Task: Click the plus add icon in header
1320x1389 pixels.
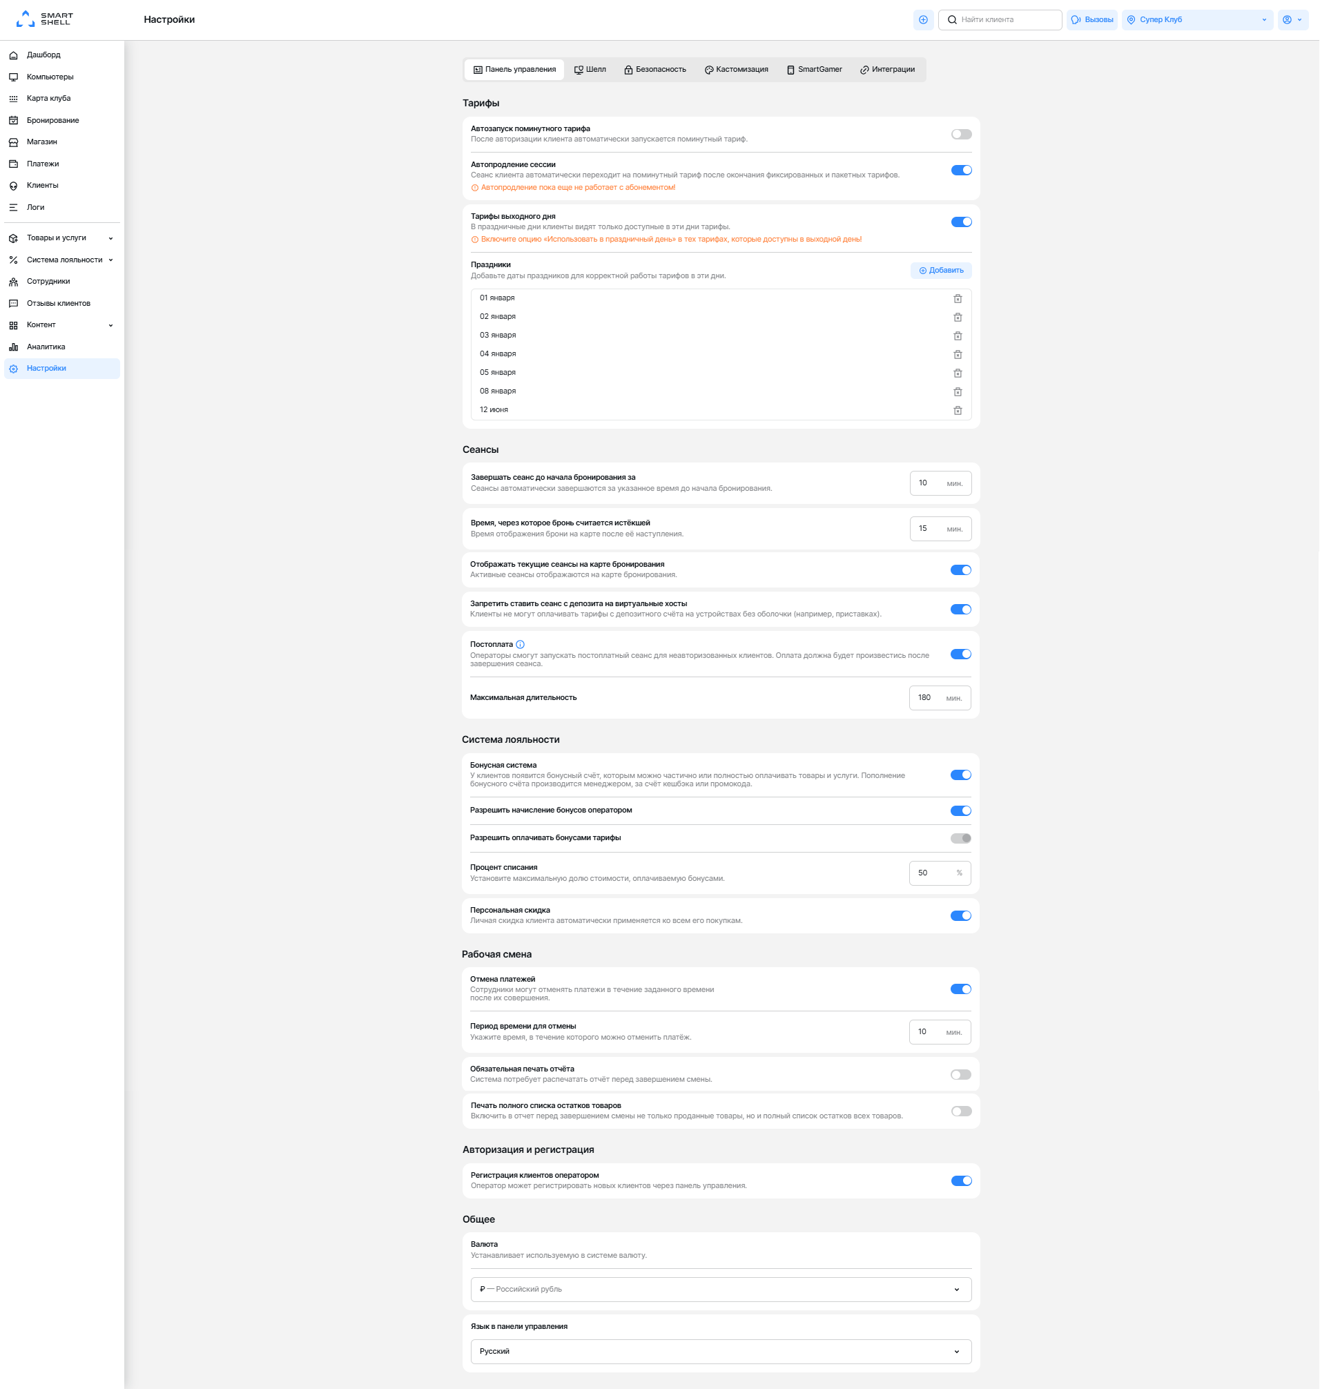Action: click(923, 20)
